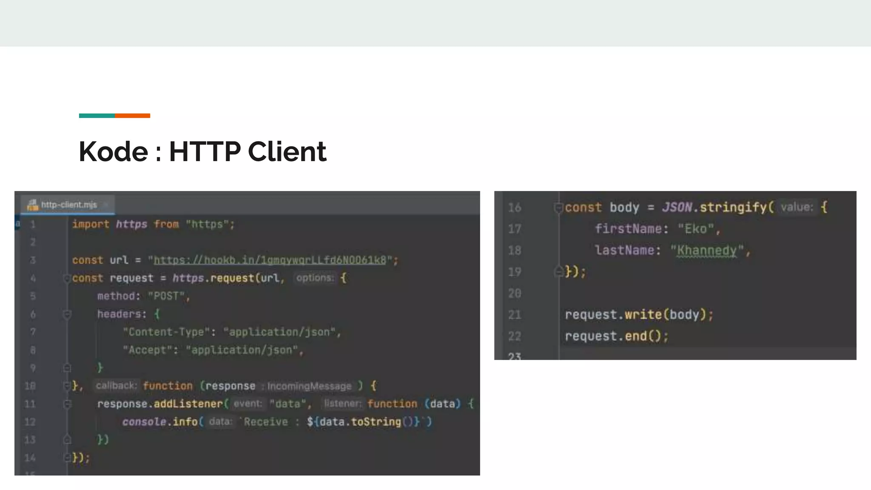
Task: Collapse the headers block on line 6
Action: pyautogui.click(x=67, y=314)
